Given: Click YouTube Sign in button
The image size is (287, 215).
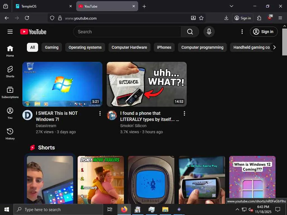Looking at the screenshot, I should pos(264,32).
